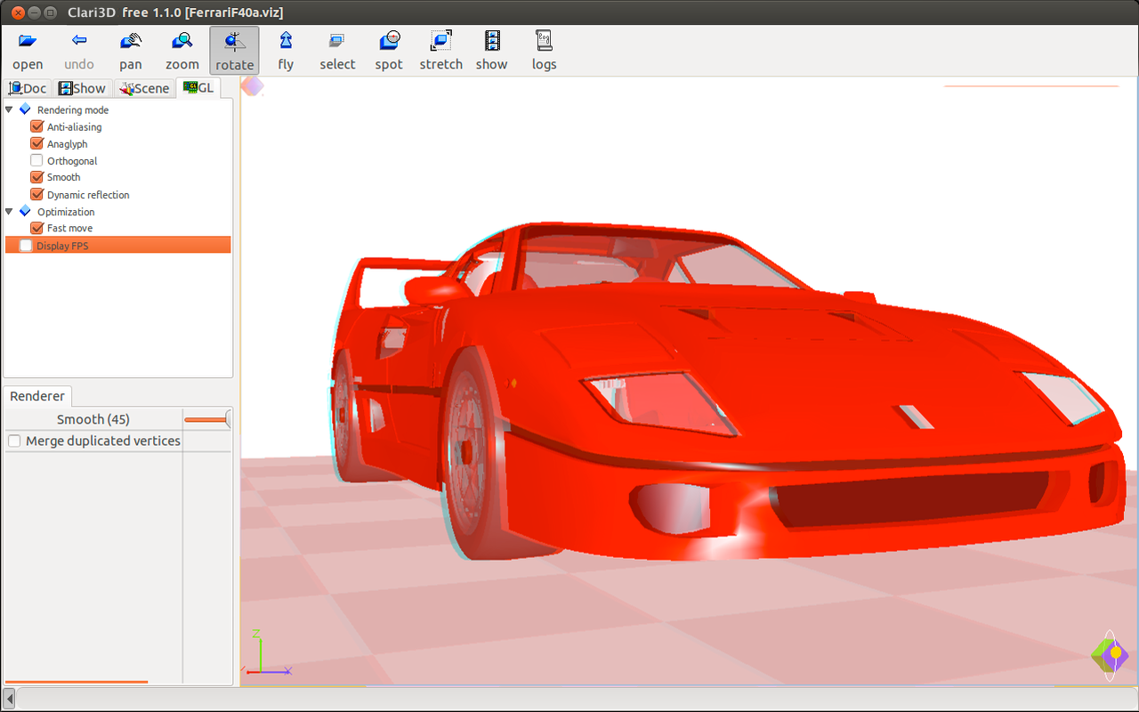Collapse the Rendering mode group
Screen dimensions: 1139x712
[x=9, y=109]
